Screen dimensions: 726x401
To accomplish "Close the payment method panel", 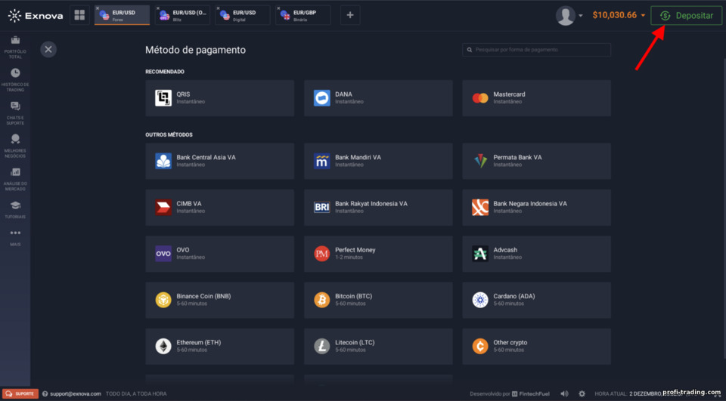I will click(x=48, y=50).
